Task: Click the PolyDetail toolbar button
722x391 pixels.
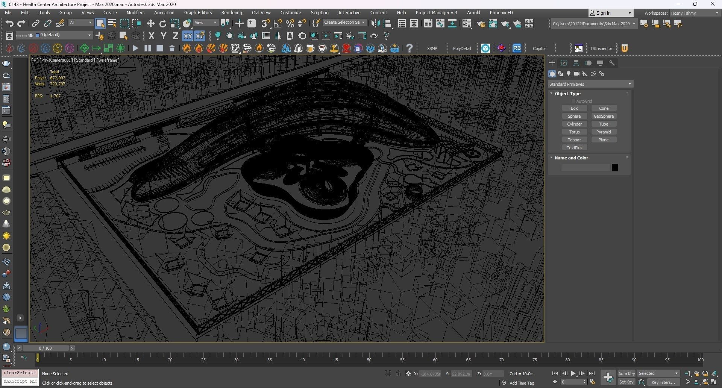Action: tap(462, 48)
